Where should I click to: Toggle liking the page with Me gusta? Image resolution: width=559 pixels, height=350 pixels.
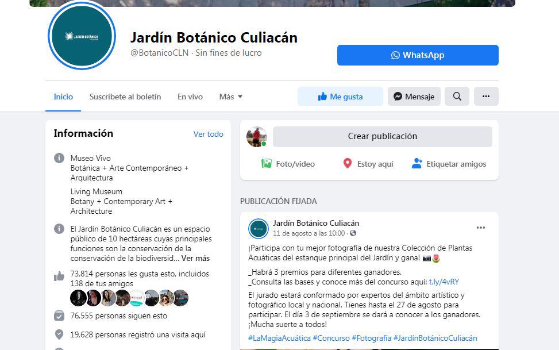340,96
